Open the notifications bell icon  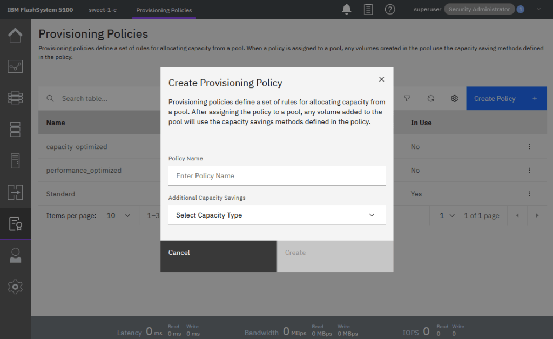346,9
